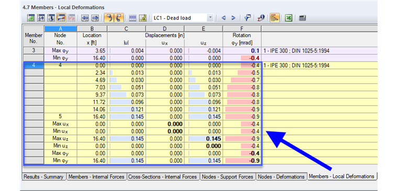This screenshot has width=398, height=191.
Task: Click the first green triangle table toolbar icon
Action: click(x=31, y=18)
